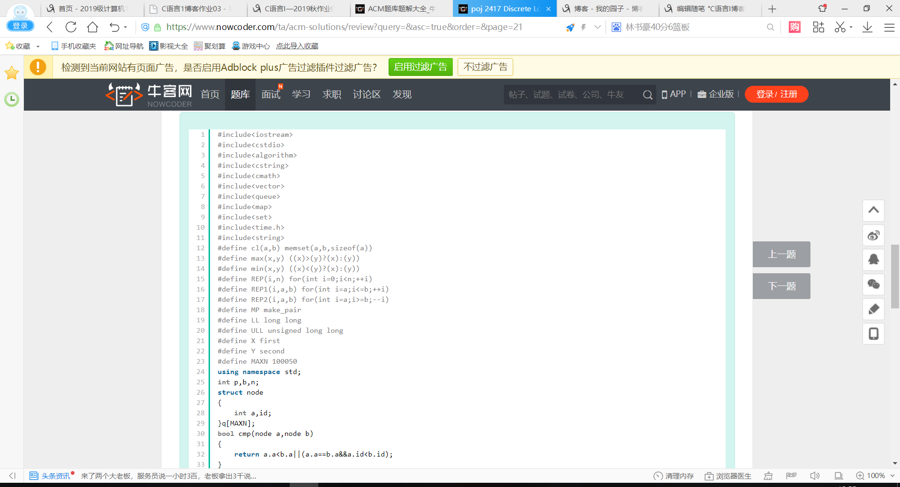Screen dimensions: 900x487
Task: Click the yellow star favorites sidebar icon
Action: point(12,73)
